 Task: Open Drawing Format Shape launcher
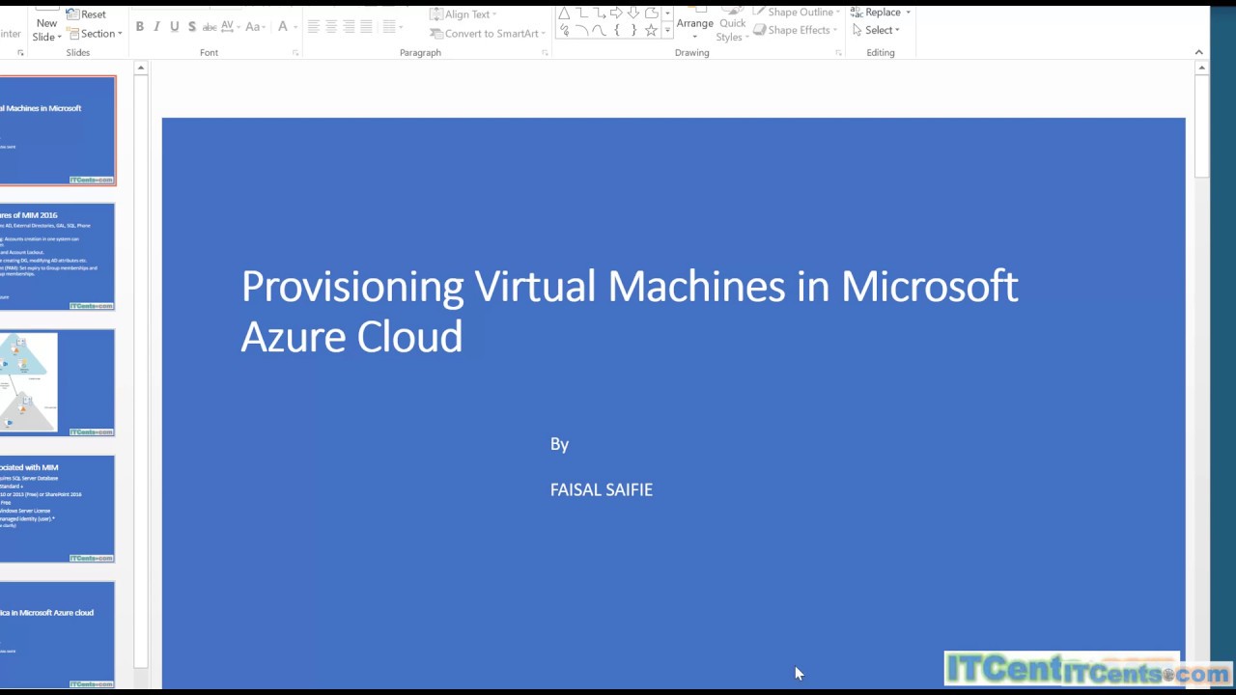838,53
